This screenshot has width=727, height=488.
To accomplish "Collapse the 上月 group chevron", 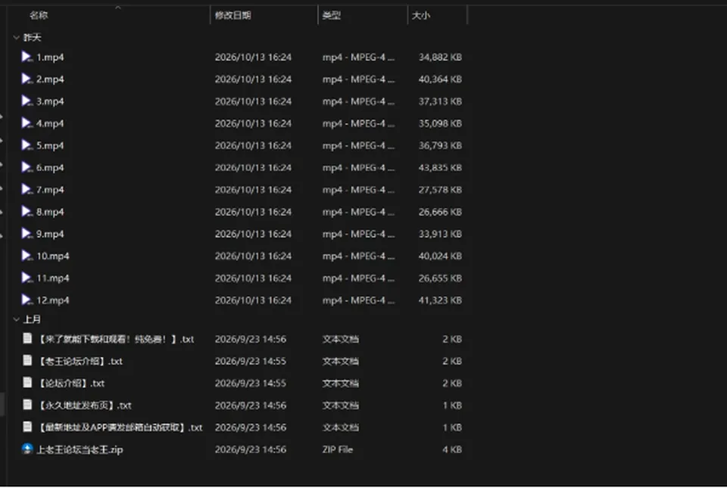I will [x=16, y=319].
